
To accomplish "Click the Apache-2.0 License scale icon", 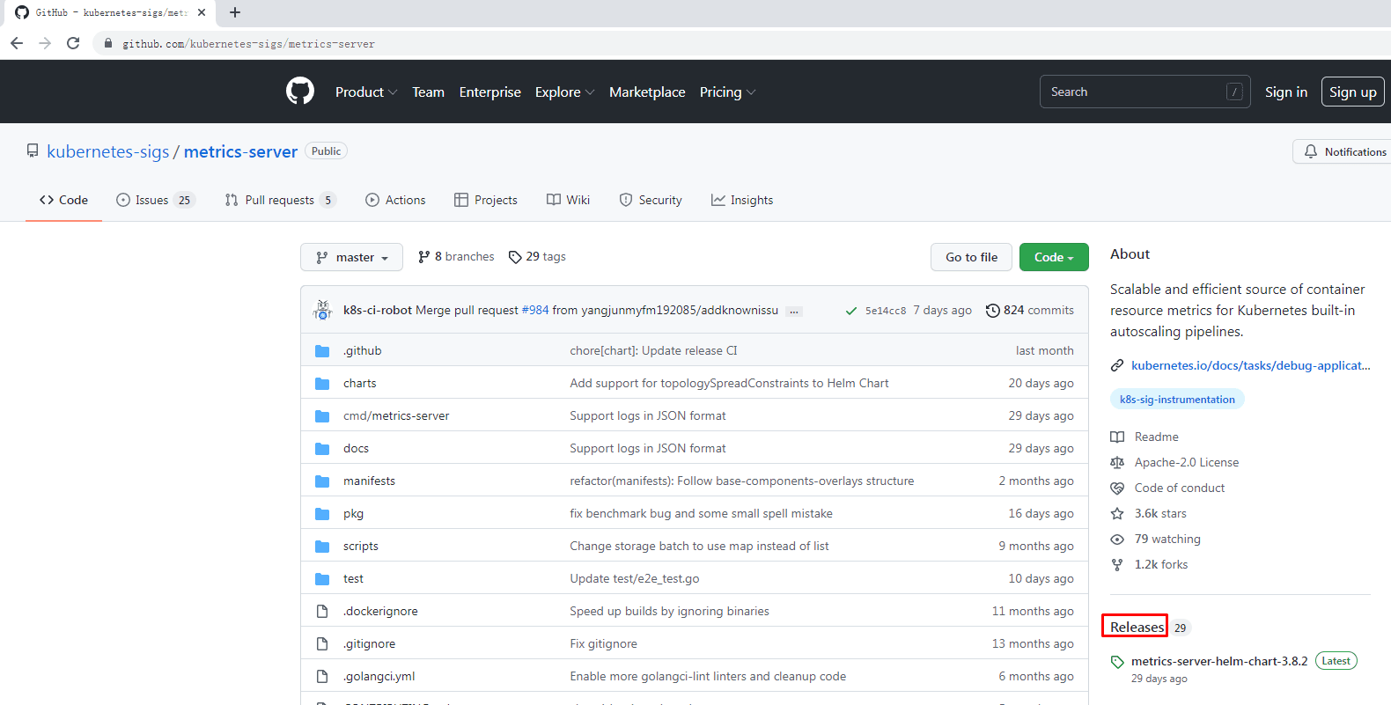I will click(1117, 462).
